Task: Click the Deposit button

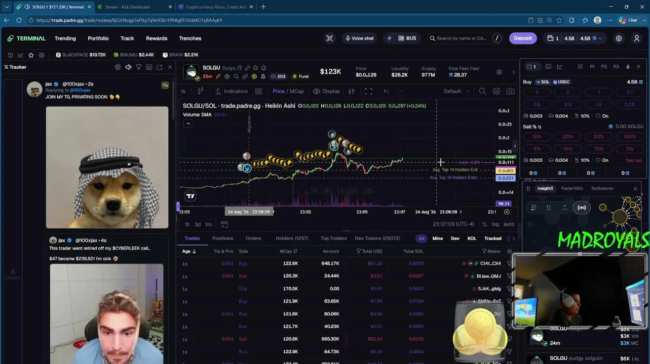Action: tap(523, 38)
